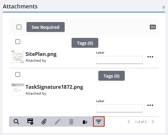Open the more options menu for SitePlan.png

150,57
